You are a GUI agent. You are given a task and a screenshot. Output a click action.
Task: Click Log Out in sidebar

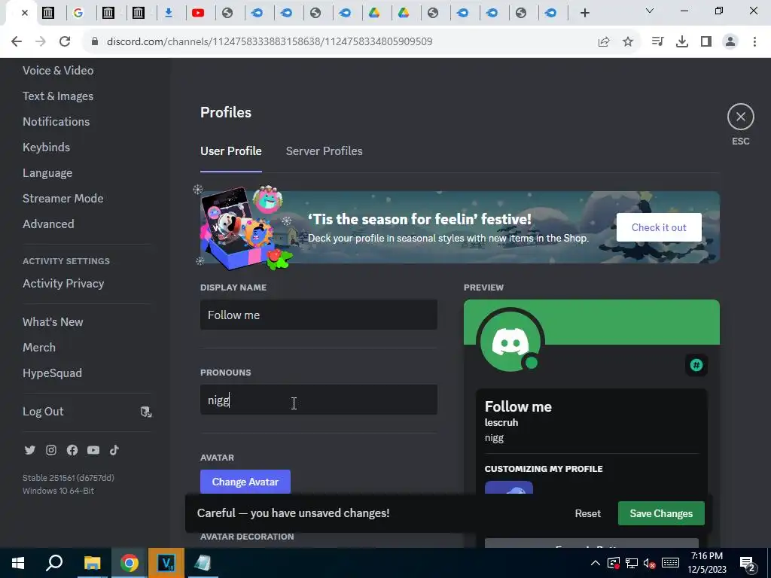[x=43, y=412]
